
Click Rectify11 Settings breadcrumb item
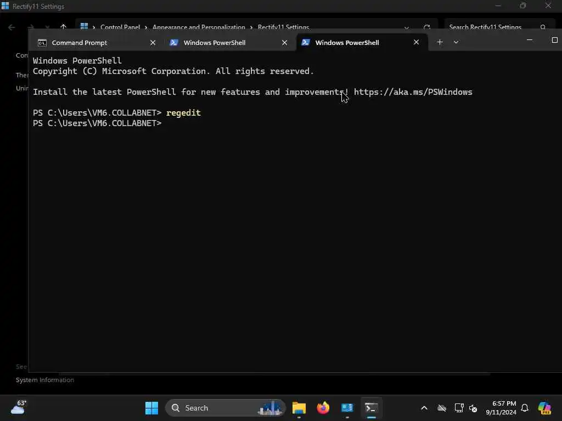tap(284, 27)
